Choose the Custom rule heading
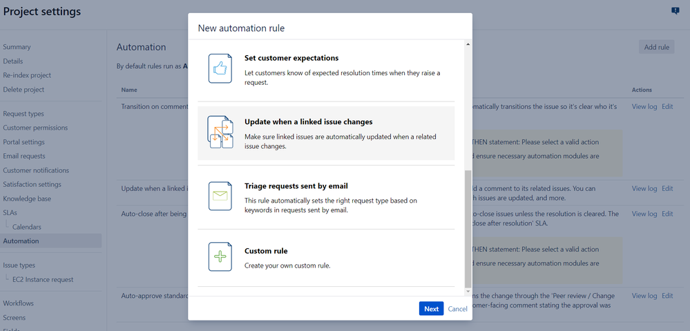The width and height of the screenshot is (690, 331). (x=266, y=251)
